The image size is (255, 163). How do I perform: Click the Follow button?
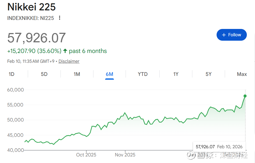pyautogui.click(x=232, y=35)
